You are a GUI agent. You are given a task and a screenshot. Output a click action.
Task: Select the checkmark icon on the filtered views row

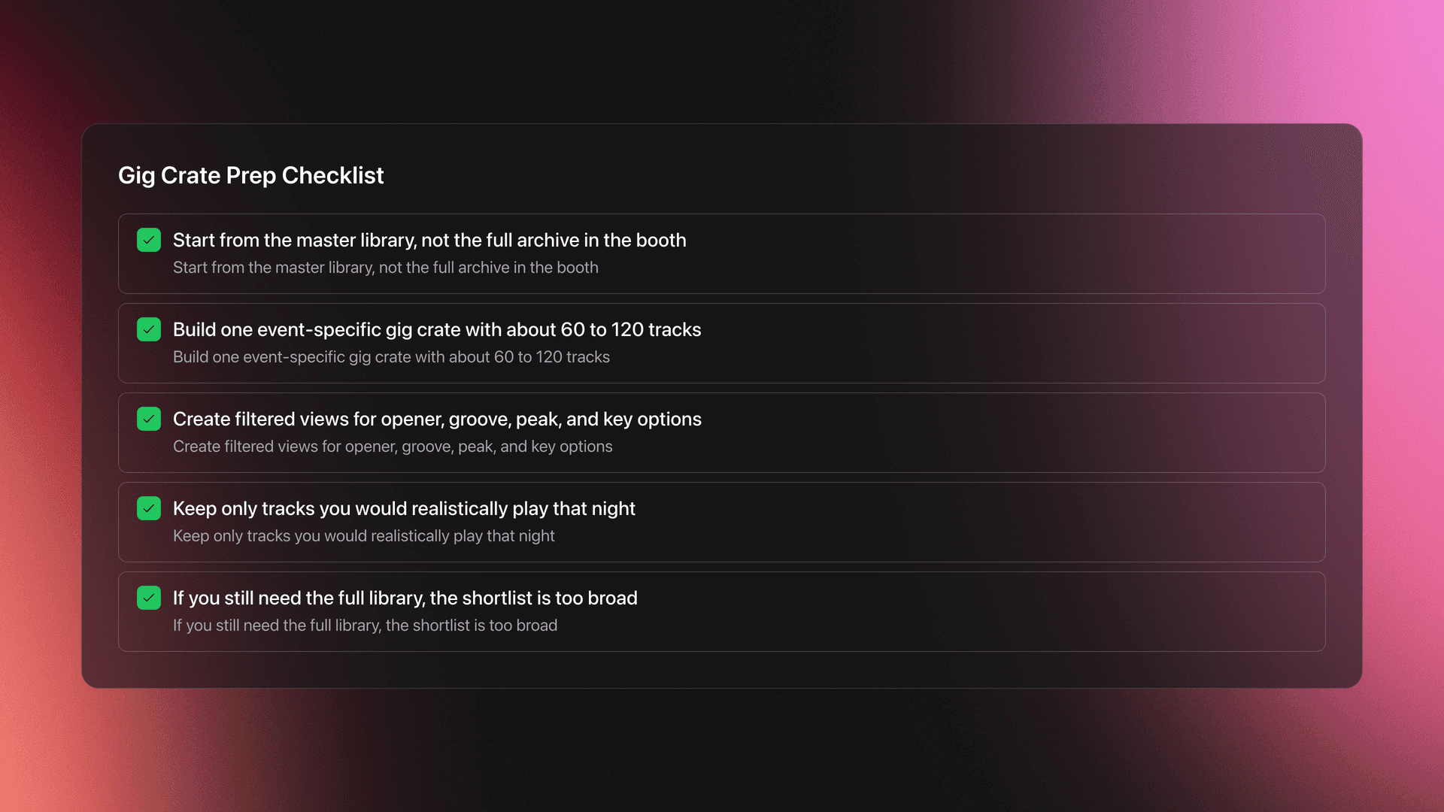tap(149, 419)
